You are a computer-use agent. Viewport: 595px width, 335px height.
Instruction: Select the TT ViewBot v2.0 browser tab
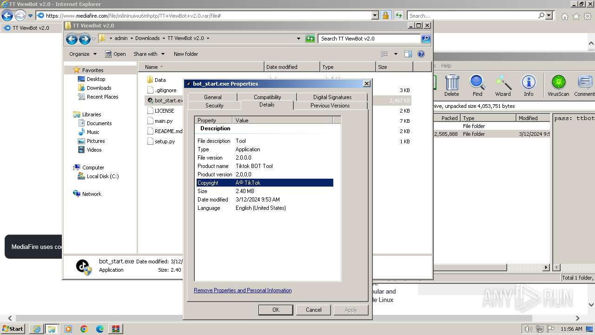coord(31,28)
